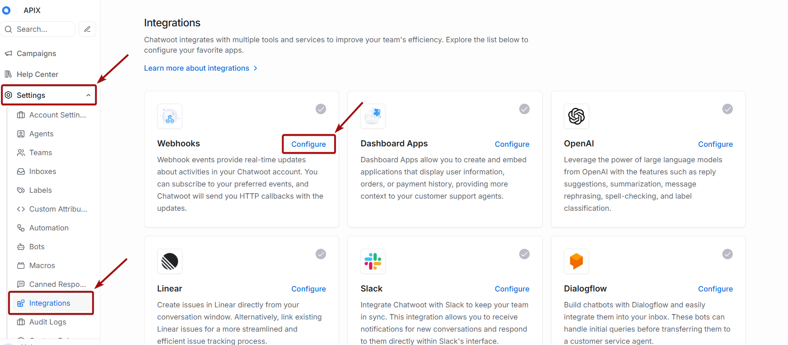The width and height of the screenshot is (788, 345).
Task: Click the Dialogflow card status checkmark
Action: click(x=727, y=254)
